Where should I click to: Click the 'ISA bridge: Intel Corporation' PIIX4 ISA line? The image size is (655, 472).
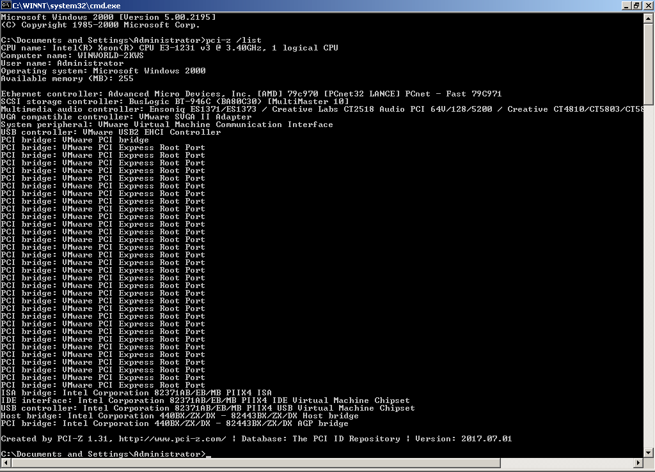coord(136,393)
